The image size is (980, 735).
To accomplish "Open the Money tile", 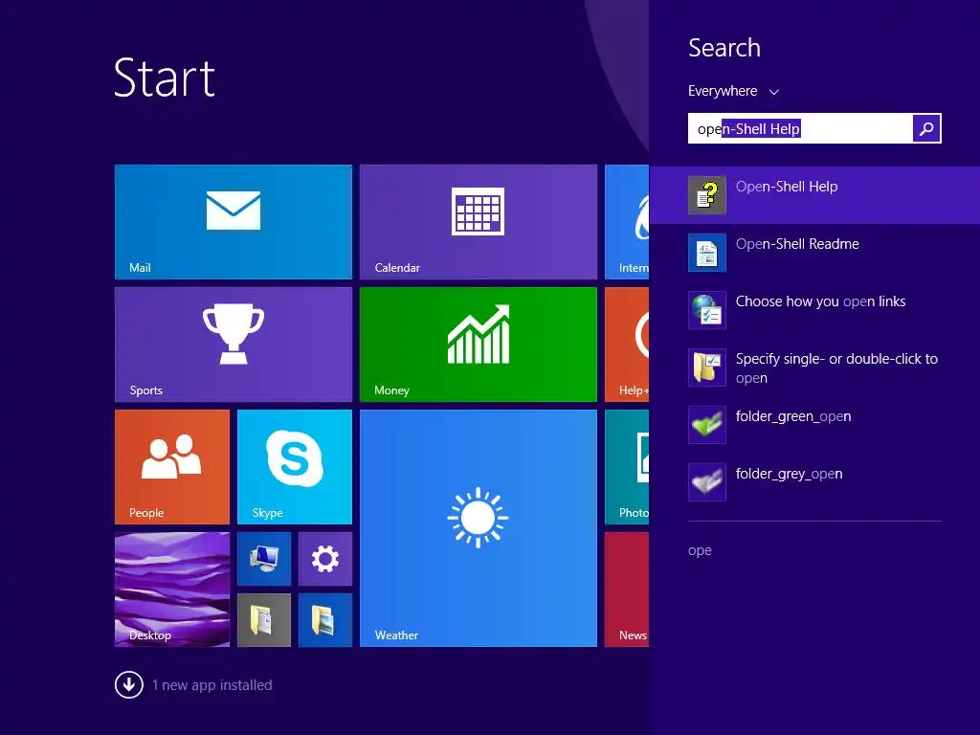I will coord(479,345).
